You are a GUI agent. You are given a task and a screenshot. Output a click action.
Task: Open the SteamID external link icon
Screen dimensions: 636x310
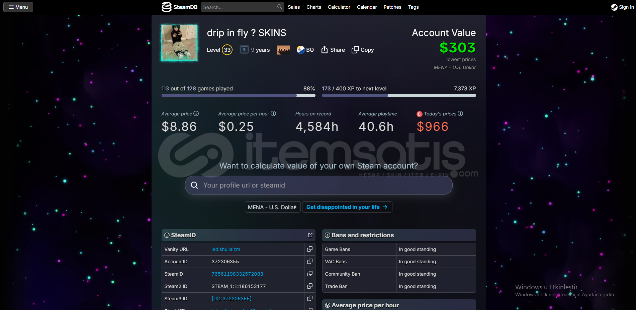click(310, 235)
